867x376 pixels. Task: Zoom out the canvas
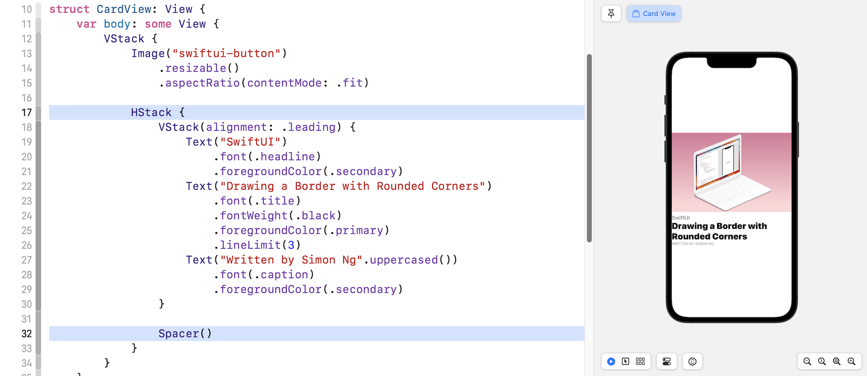pyautogui.click(x=807, y=362)
